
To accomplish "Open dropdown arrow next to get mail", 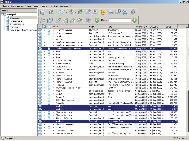I will coord(47,12).
